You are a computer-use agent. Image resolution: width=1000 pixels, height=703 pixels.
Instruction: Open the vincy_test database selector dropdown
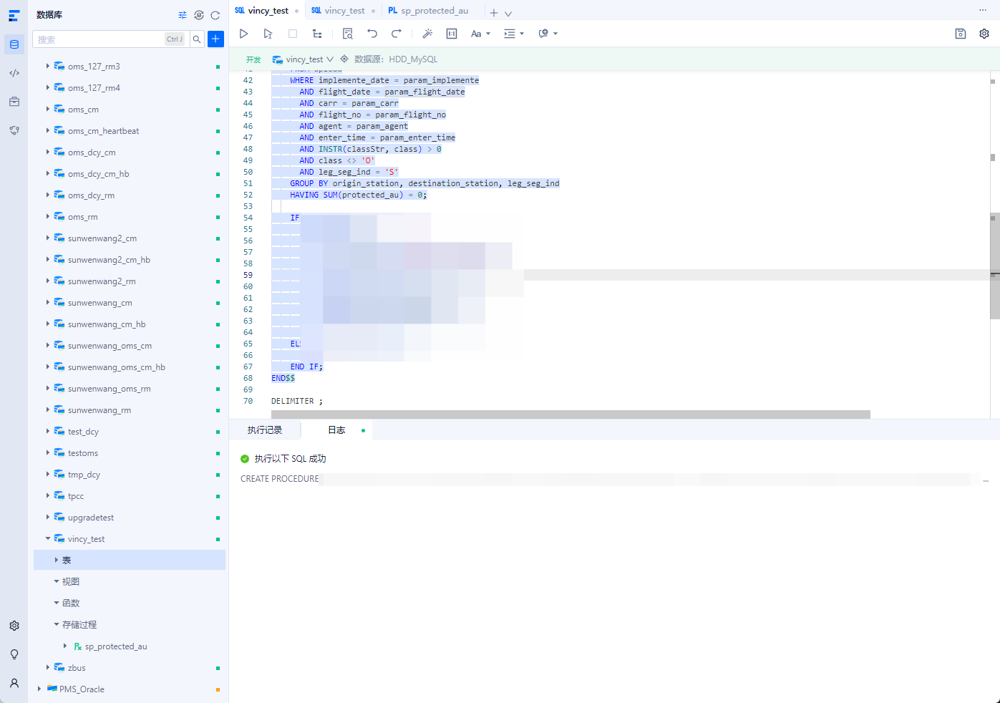(309, 59)
